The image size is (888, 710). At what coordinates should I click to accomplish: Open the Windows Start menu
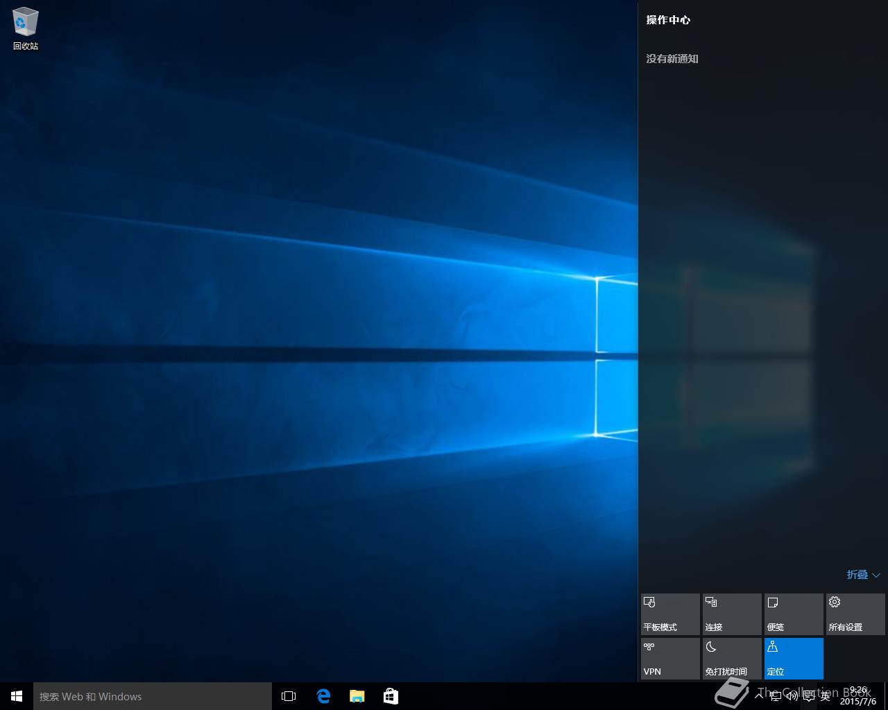coord(17,696)
